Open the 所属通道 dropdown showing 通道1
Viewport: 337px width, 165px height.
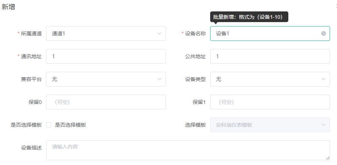pyautogui.click(x=106, y=34)
